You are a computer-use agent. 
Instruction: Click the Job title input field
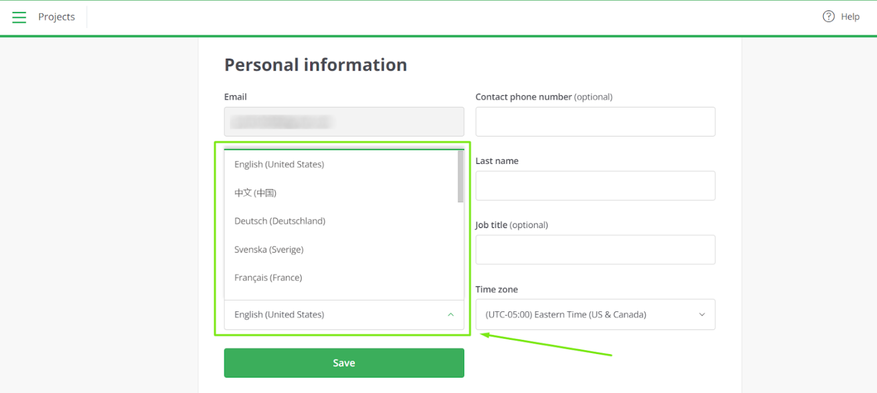click(596, 250)
